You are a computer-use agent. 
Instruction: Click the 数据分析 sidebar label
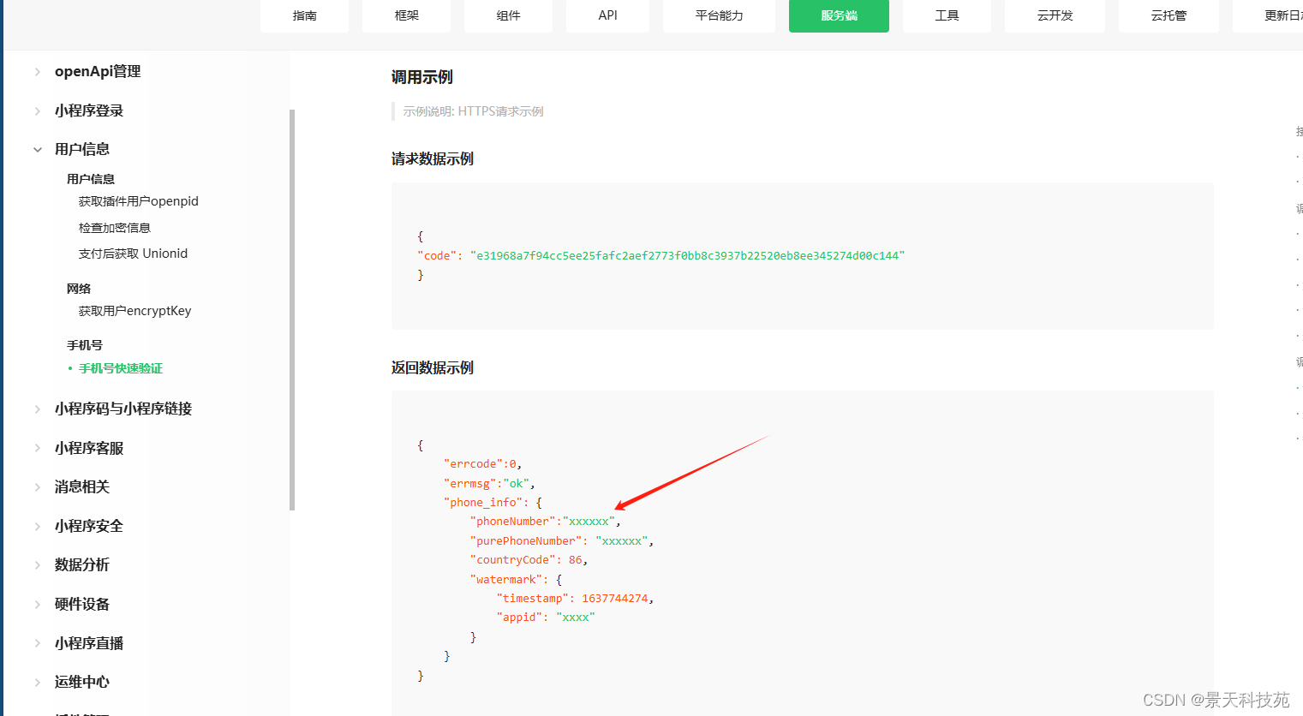coord(82,564)
